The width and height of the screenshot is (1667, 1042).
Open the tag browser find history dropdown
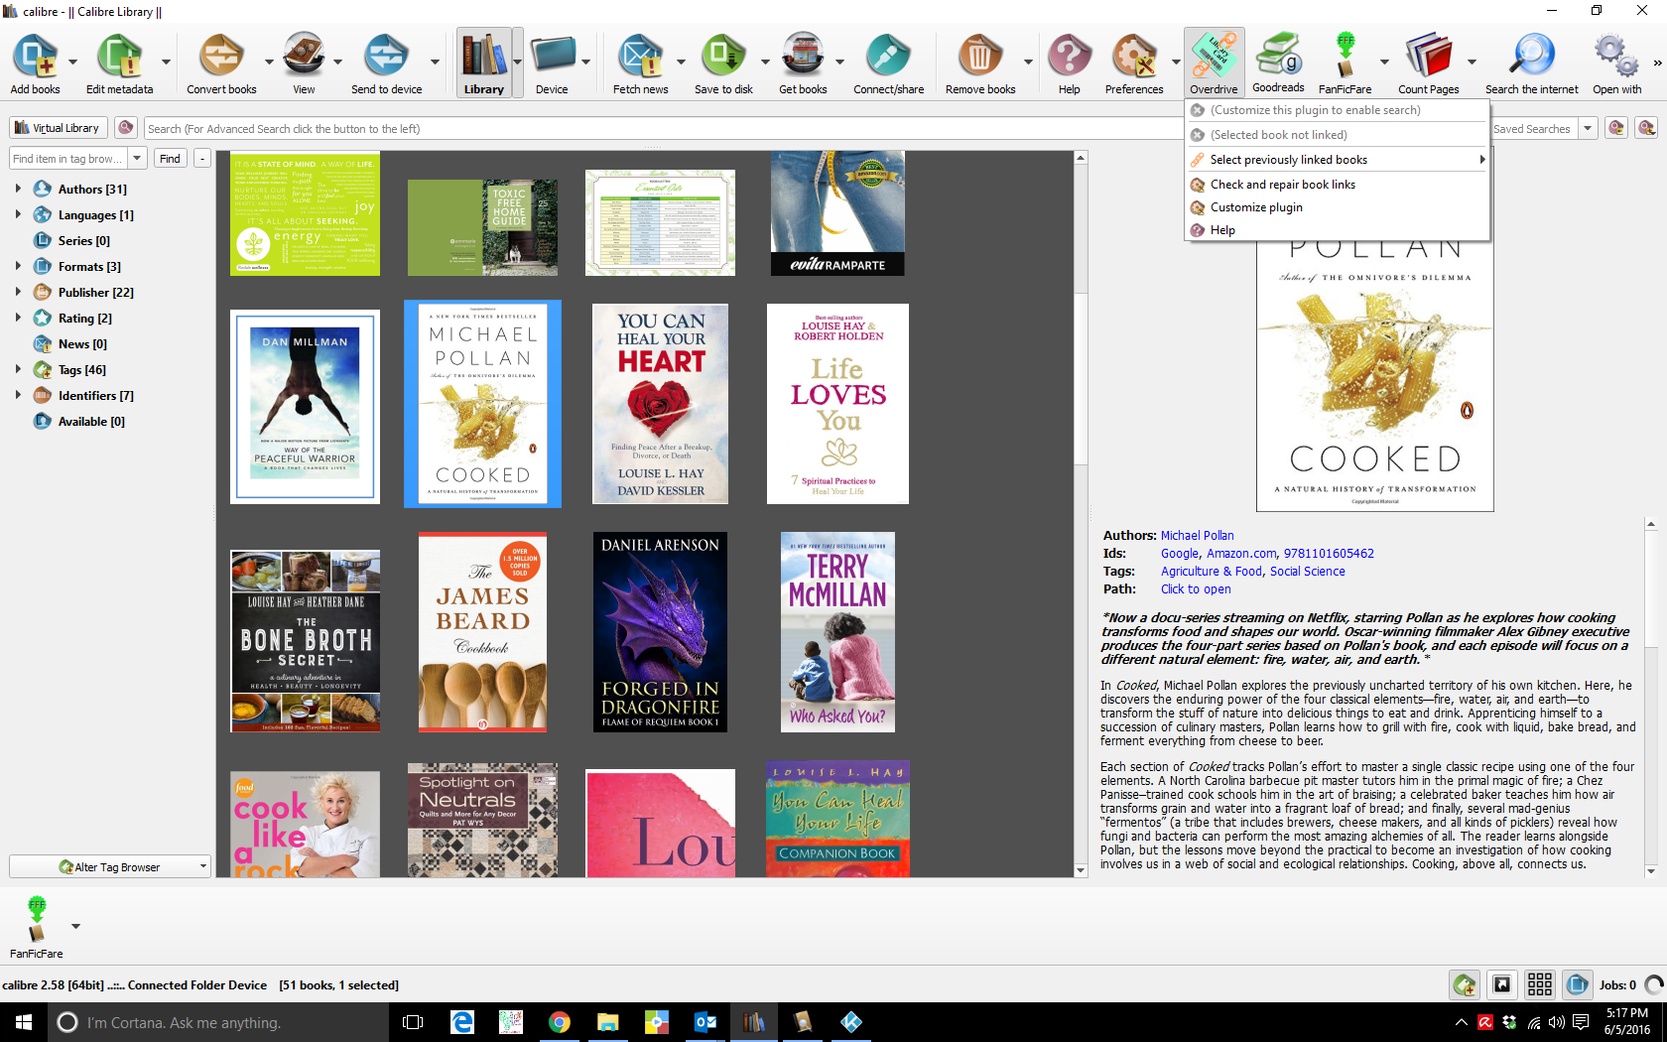137,158
